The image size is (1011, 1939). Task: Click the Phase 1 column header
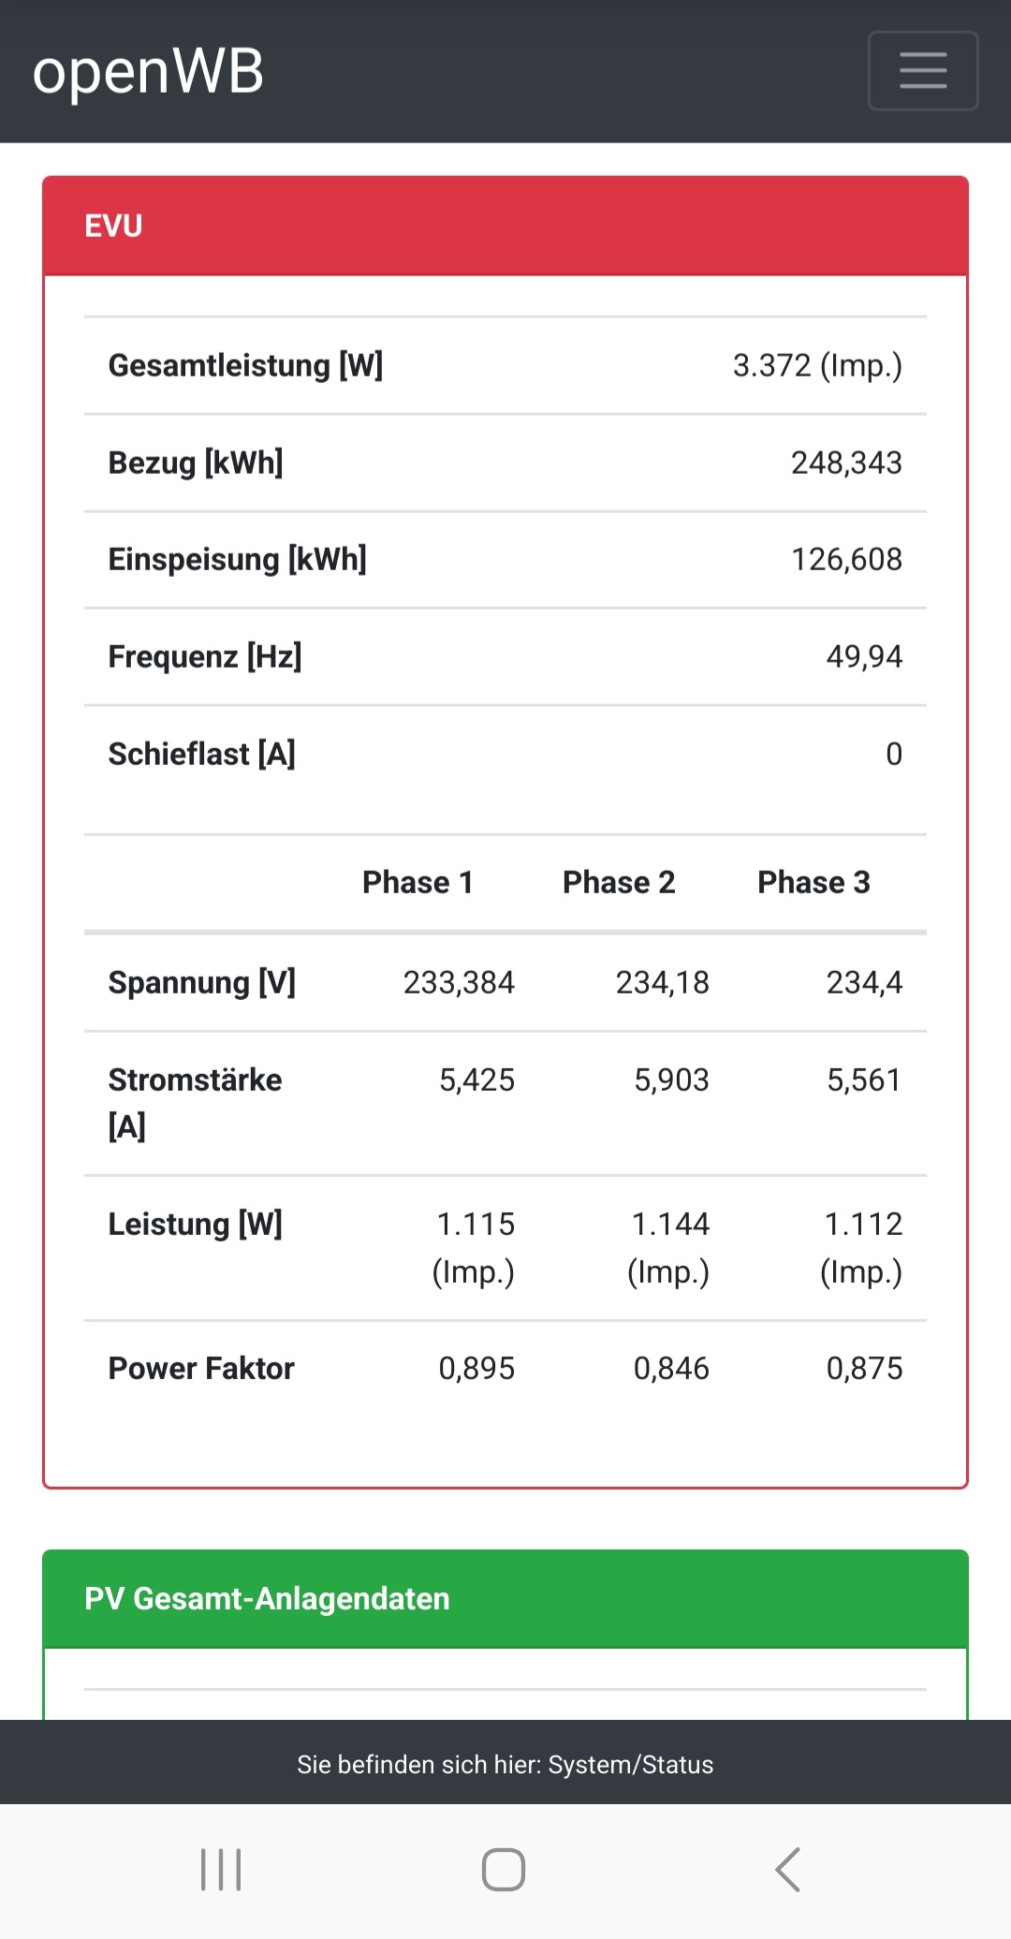(418, 882)
